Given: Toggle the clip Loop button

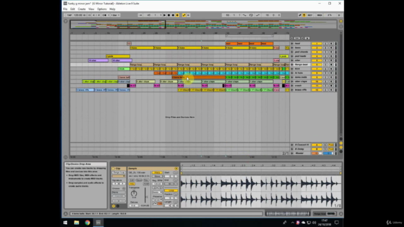Looking at the screenshot, I should click(171, 190).
